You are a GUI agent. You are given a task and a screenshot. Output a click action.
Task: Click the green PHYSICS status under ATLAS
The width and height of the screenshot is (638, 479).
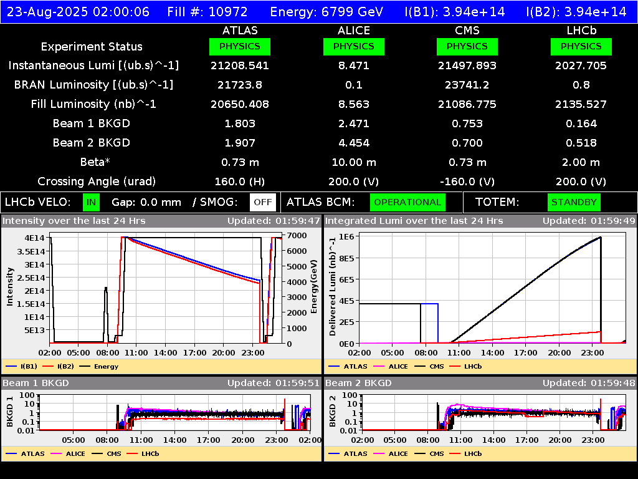[x=240, y=46]
